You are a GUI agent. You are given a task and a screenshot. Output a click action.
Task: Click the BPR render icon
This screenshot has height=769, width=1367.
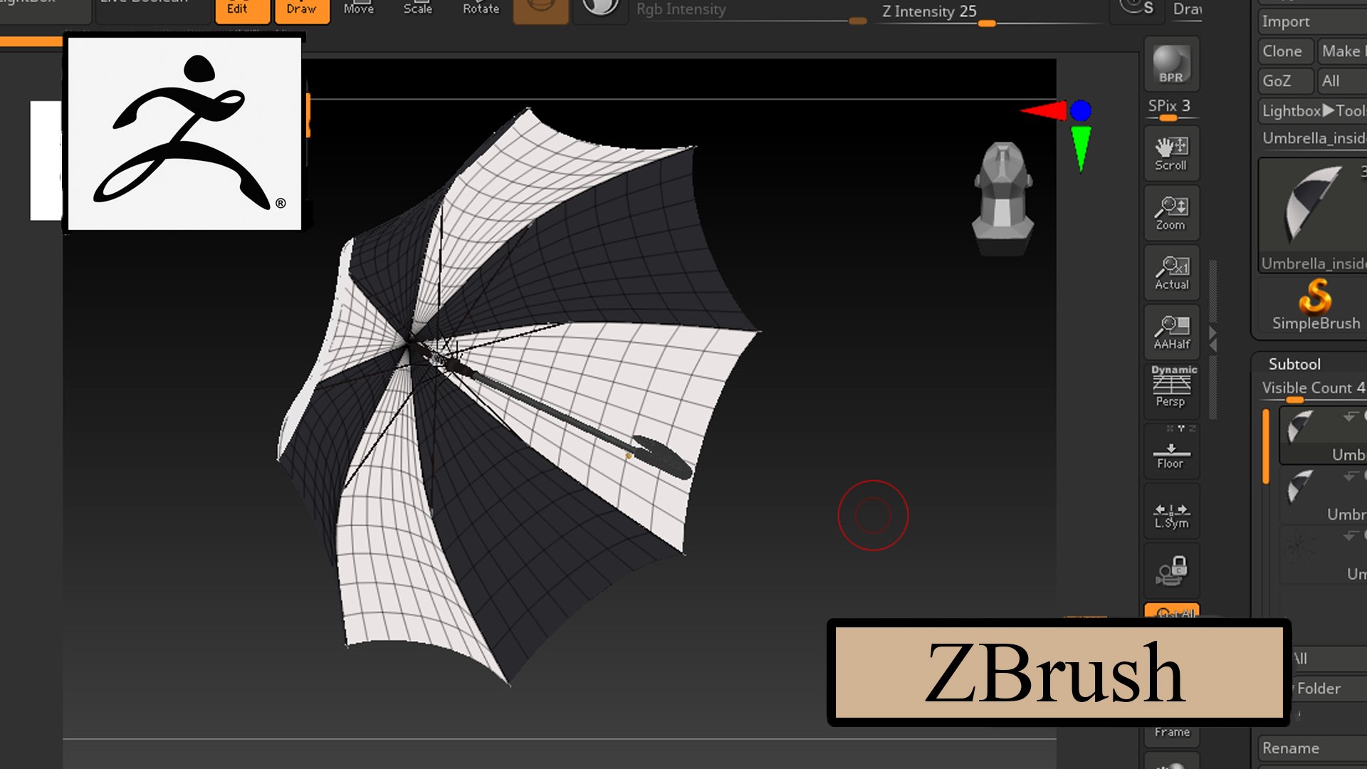1171,64
